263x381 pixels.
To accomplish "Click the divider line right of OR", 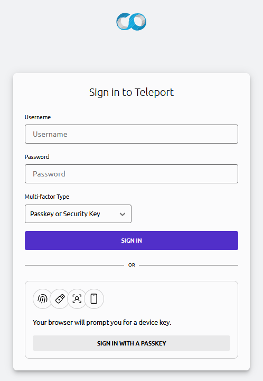I will (x=189, y=265).
